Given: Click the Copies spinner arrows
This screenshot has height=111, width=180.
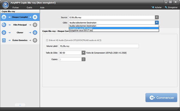Looking at the screenshot, I should [83, 59].
